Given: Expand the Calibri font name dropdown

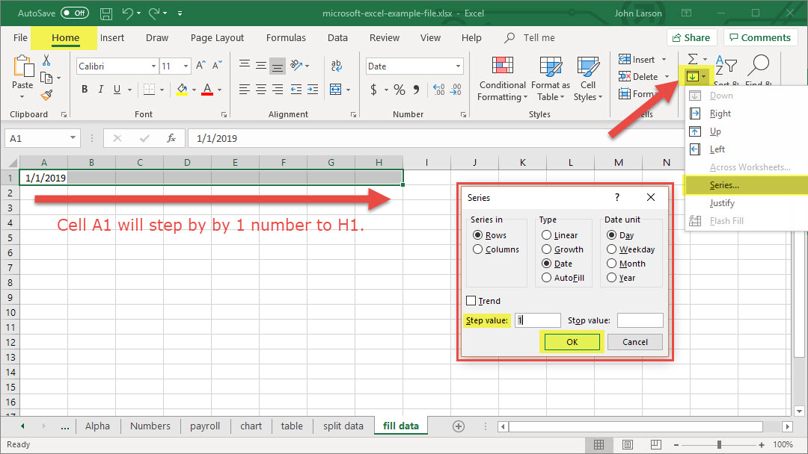Looking at the screenshot, I should coord(153,66).
